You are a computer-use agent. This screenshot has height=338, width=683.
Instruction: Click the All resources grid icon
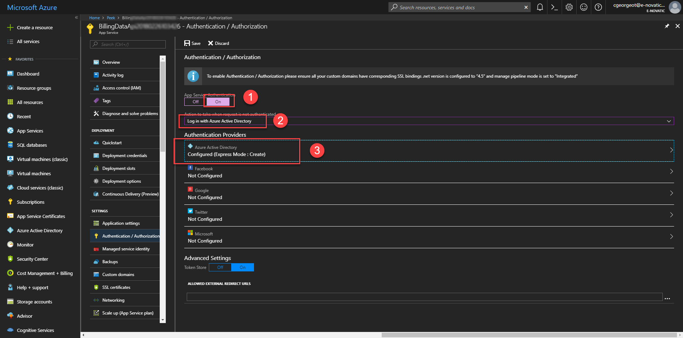[x=10, y=102]
